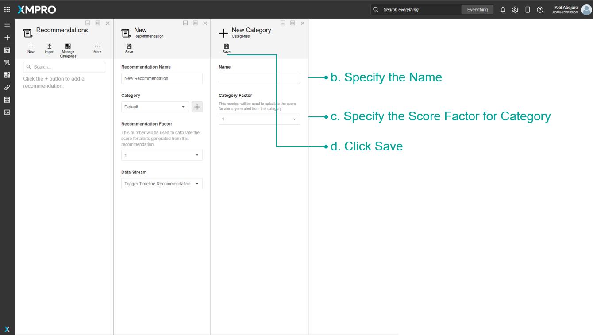Expand the Data Stream dropdown
Image resolution: width=593 pixels, height=335 pixels.
point(162,184)
